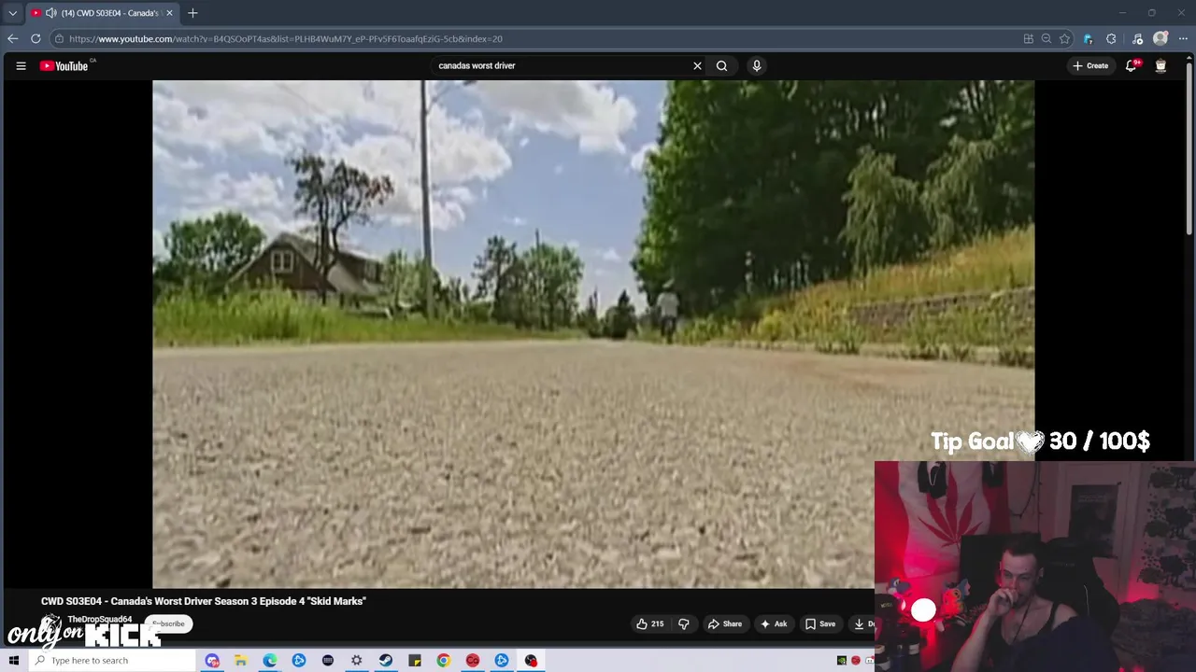Viewport: 1196px width, 672px height.
Task: Click the Create button
Action: (x=1090, y=65)
